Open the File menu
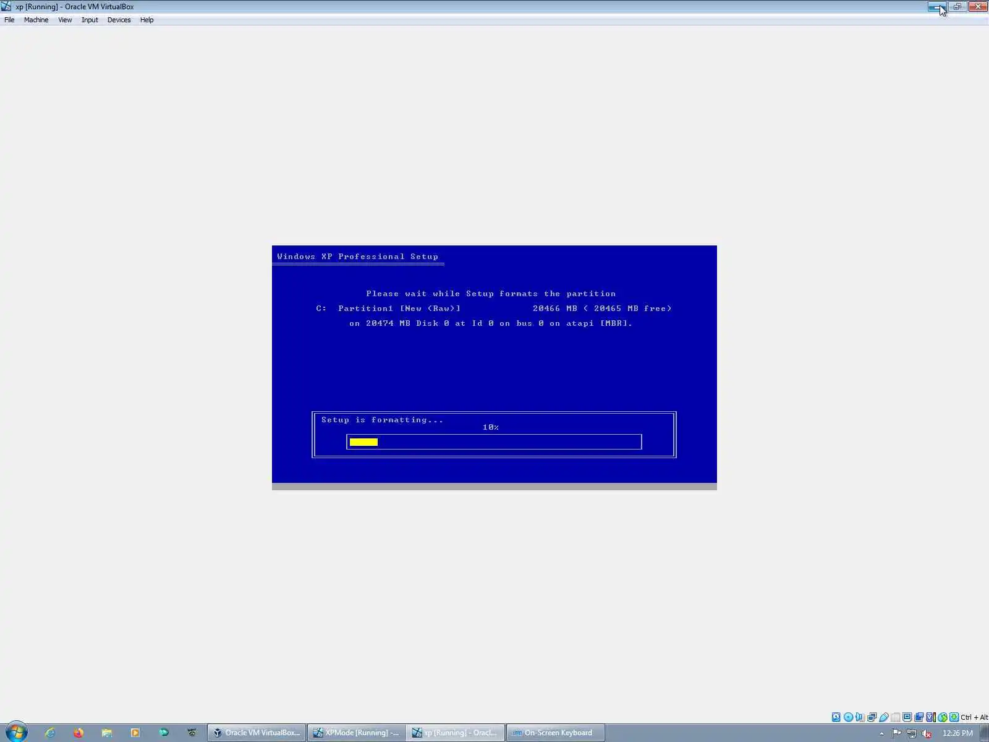 [x=9, y=20]
